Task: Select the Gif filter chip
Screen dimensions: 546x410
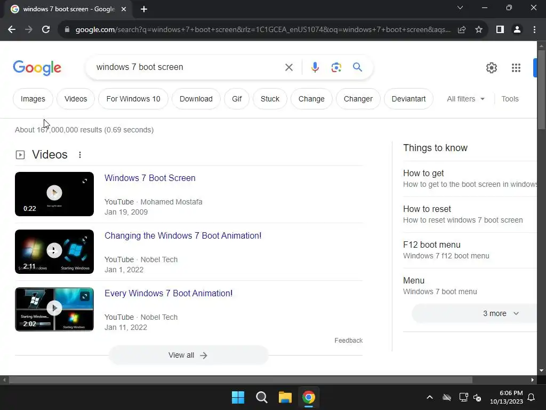Action: coord(237,99)
